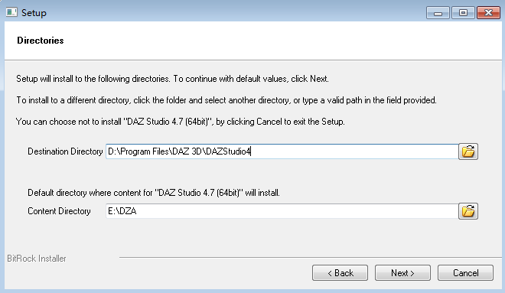
Task: Open folder browser for Destination Directory
Action: (468, 151)
